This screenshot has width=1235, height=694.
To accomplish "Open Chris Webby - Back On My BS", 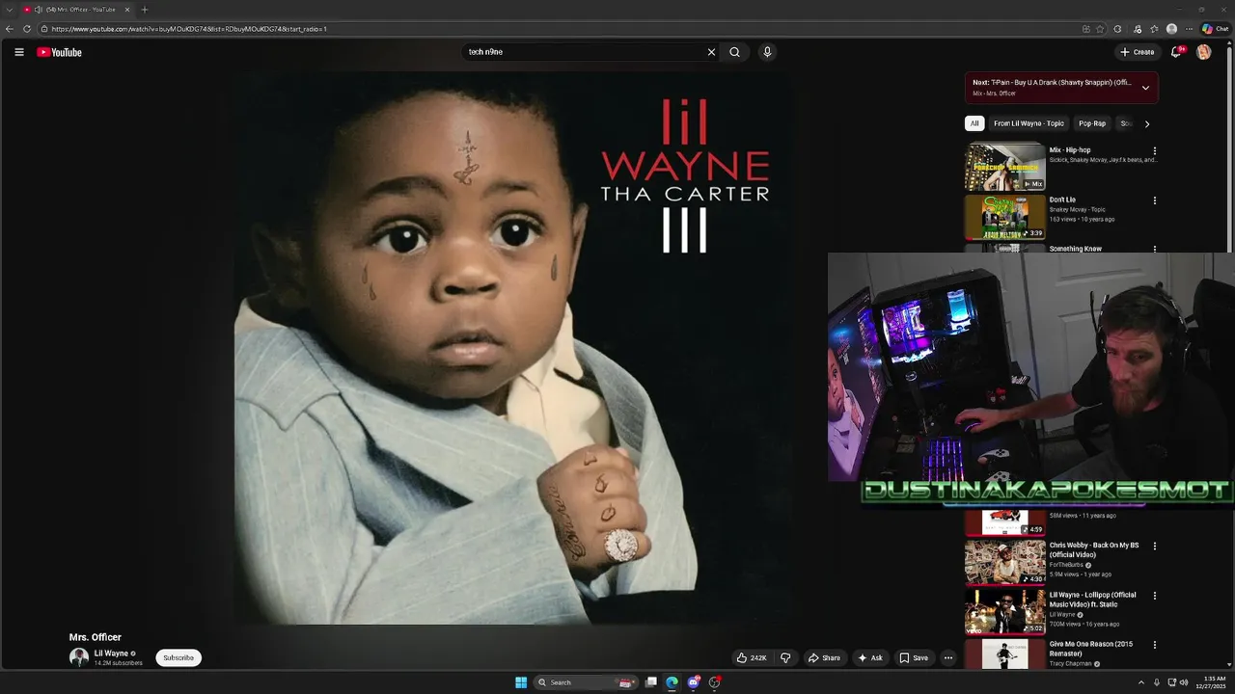I will (x=1094, y=549).
